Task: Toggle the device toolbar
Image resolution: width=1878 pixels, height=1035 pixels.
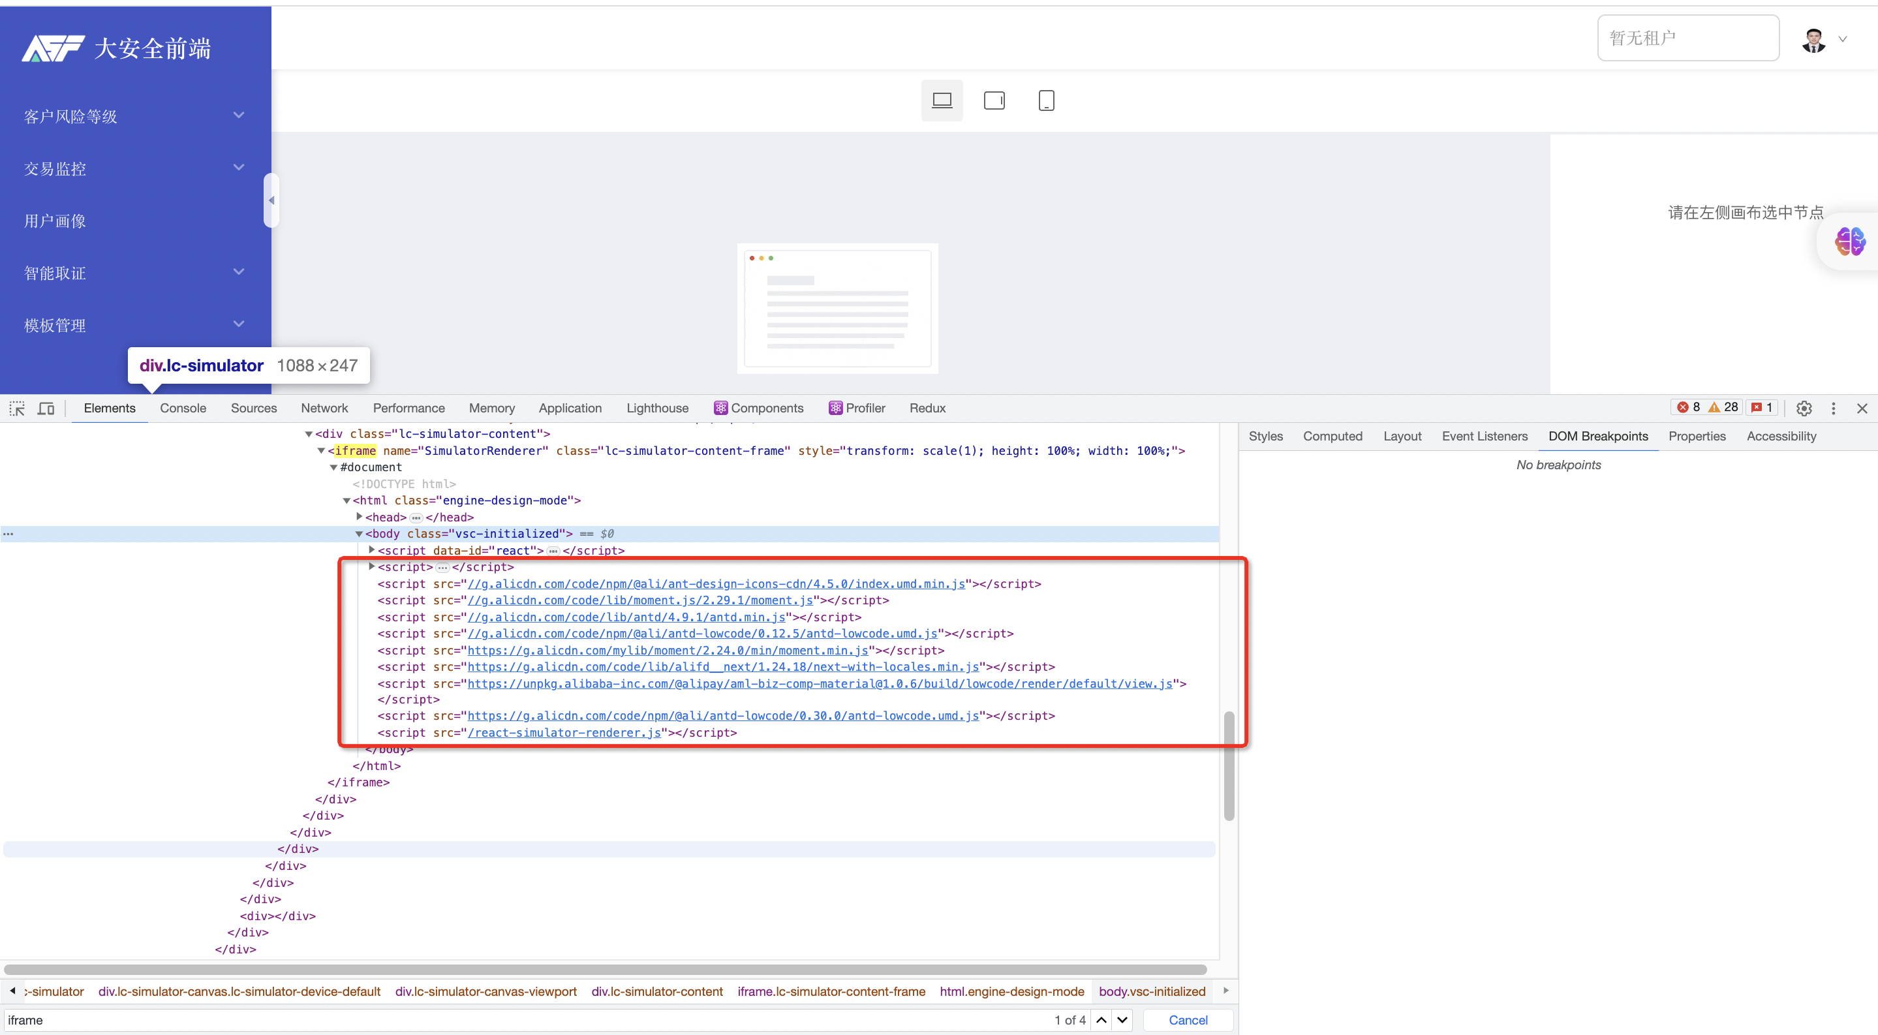Action: [45, 408]
